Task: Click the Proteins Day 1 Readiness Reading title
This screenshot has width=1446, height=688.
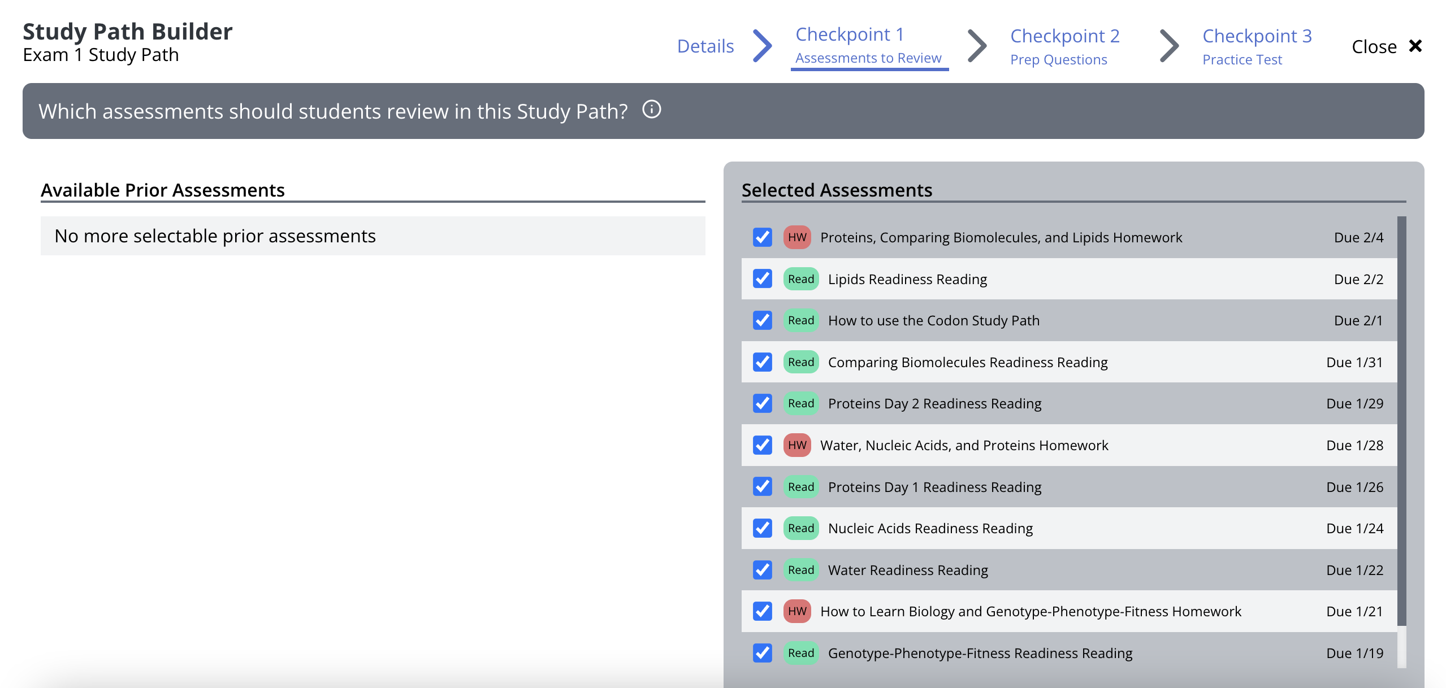Action: click(x=934, y=487)
